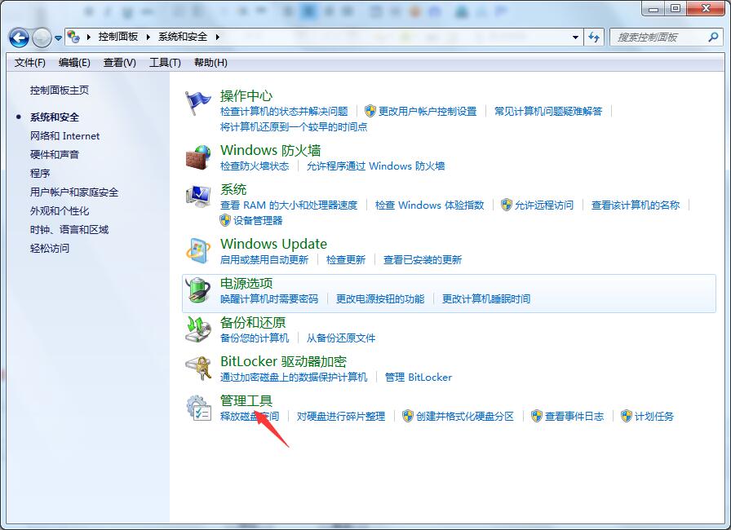Open the BitLocker 驱动器加密 heading
This screenshot has height=530, width=731.
pyautogui.click(x=283, y=361)
